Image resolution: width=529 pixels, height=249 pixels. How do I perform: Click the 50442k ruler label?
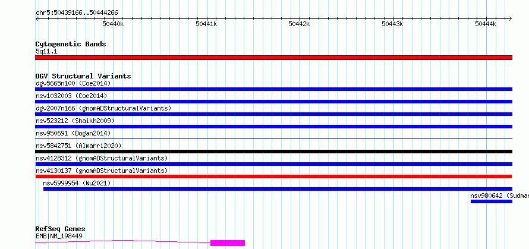299,24
